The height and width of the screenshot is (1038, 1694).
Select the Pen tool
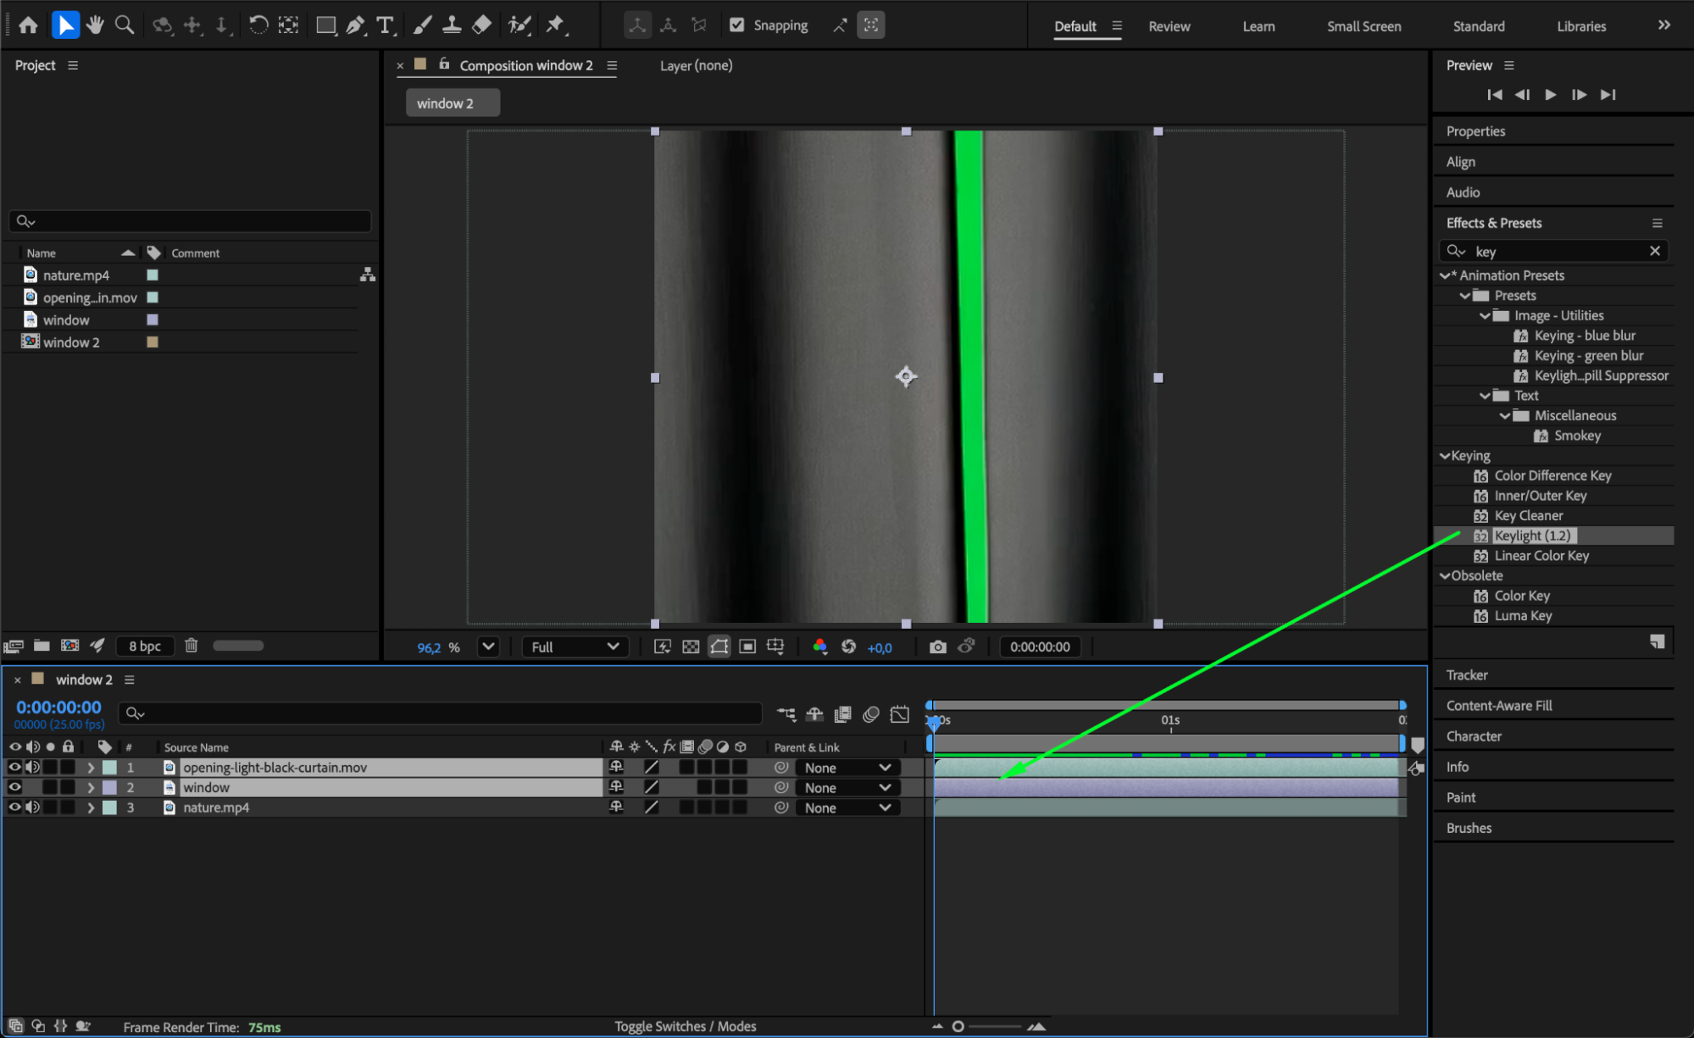coord(356,25)
